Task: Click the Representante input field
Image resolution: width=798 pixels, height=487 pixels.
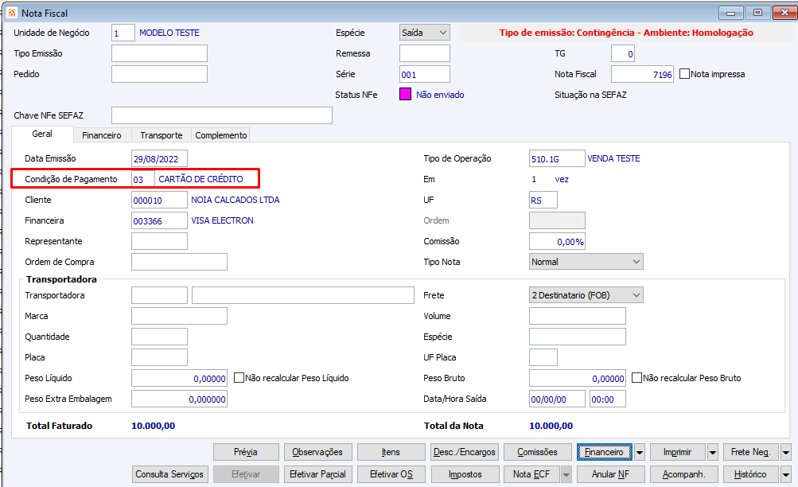Action: pyautogui.click(x=159, y=241)
